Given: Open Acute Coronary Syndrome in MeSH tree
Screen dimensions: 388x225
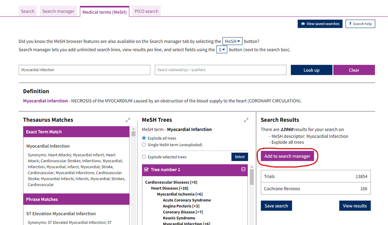Looking at the screenshot, I should click(187, 200).
